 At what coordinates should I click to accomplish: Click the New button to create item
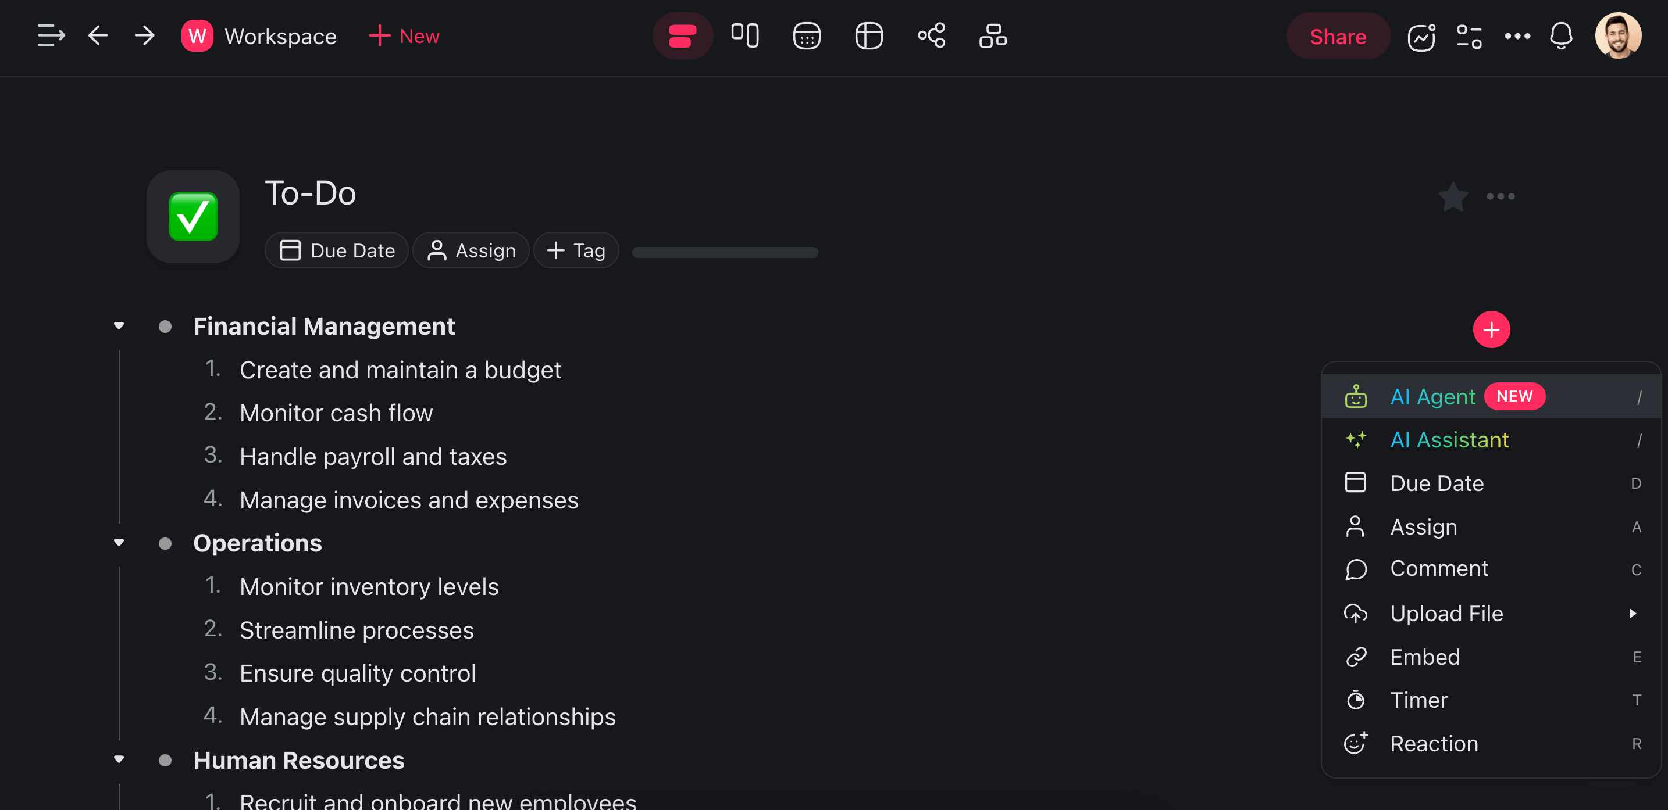(404, 36)
